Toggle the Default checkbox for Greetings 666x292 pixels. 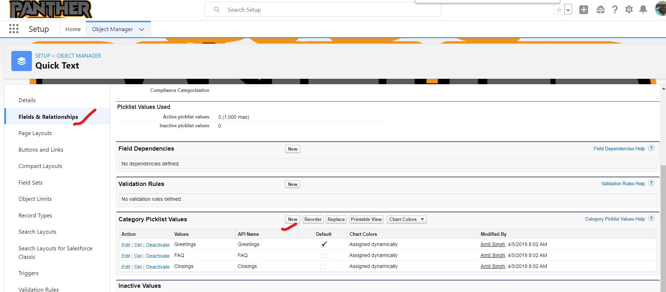(x=324, y=244)
